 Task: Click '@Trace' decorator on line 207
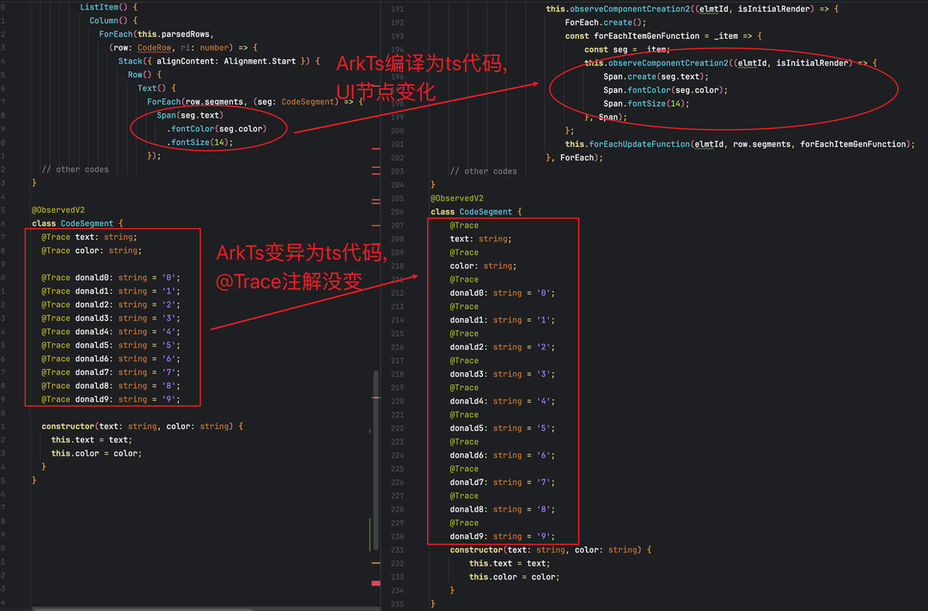click(464, 226)
